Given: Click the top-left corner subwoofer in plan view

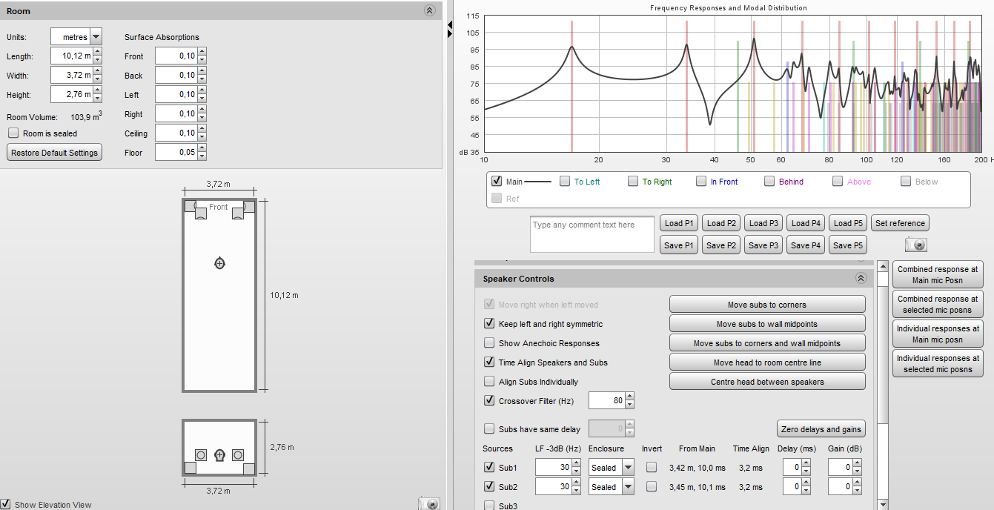Looking at the screenshot, I should pos(190,205).
